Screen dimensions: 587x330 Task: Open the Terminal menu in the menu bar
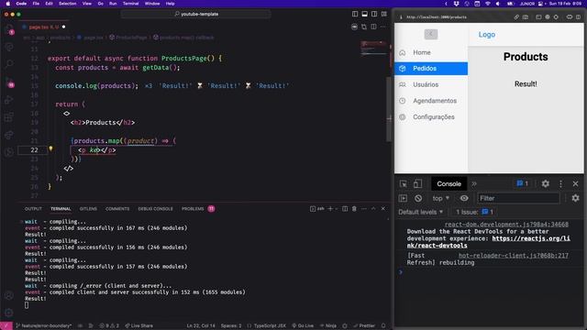tap(130, 4)
